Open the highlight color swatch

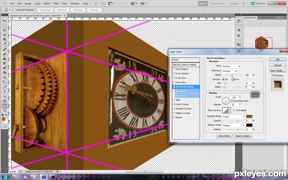point(249,117)
